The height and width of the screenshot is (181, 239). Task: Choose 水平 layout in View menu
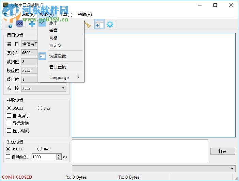61,23
